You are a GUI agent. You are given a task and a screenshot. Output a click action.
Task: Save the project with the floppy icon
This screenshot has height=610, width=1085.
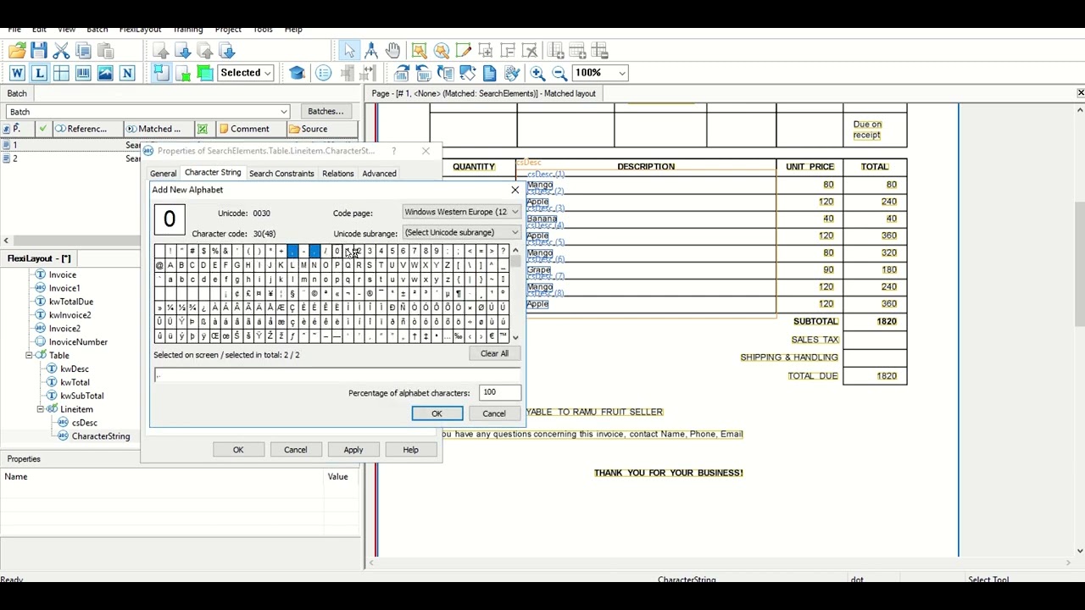coord(39,52)
